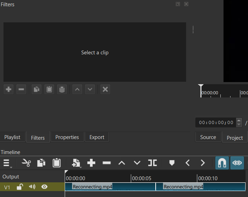Toggle the V1 track lock
Screen dimensions: 248x197
click(x=20, y=187)
